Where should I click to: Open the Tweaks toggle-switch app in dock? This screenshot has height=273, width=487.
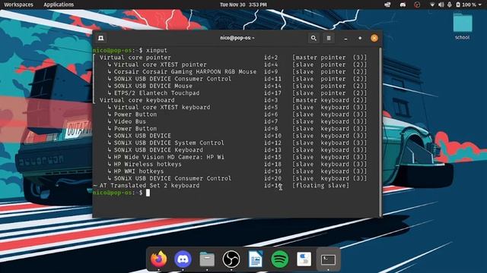tap(304, 259)
